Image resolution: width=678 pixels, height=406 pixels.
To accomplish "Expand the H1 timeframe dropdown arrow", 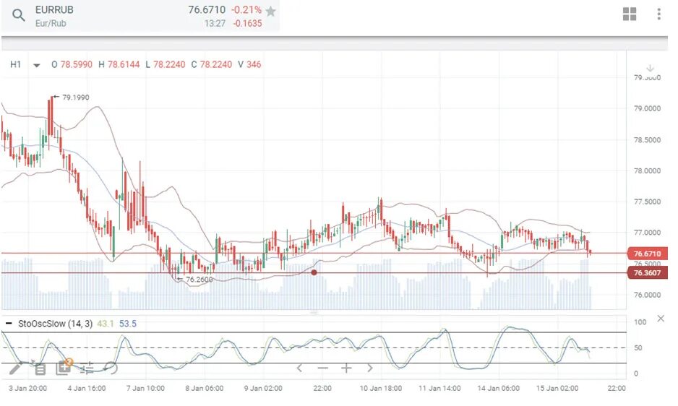I will [37, 65].
